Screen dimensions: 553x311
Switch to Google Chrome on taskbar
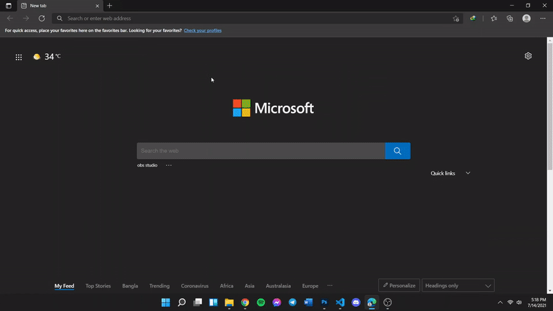click(x=245, y=302)
